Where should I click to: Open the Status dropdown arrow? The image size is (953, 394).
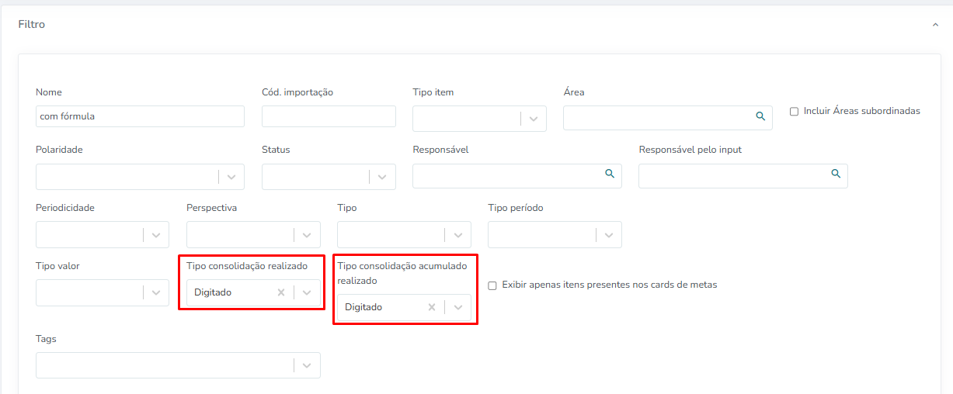click(x=382, y=177)
